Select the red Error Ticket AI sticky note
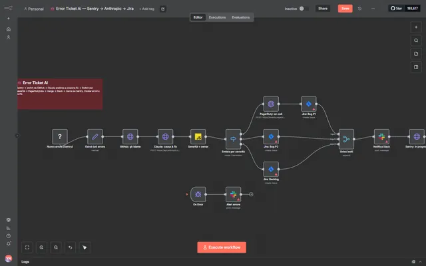 pos(60,94)
